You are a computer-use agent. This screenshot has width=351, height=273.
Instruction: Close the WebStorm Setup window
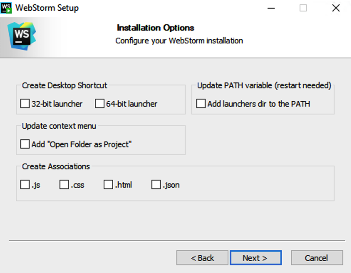[335, 8]
